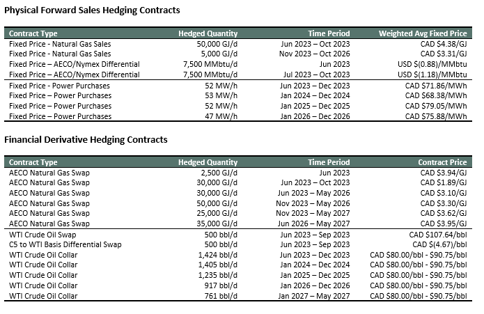
Task: Click the 761 bbl/d collar quantity
Action: [221, 296]
